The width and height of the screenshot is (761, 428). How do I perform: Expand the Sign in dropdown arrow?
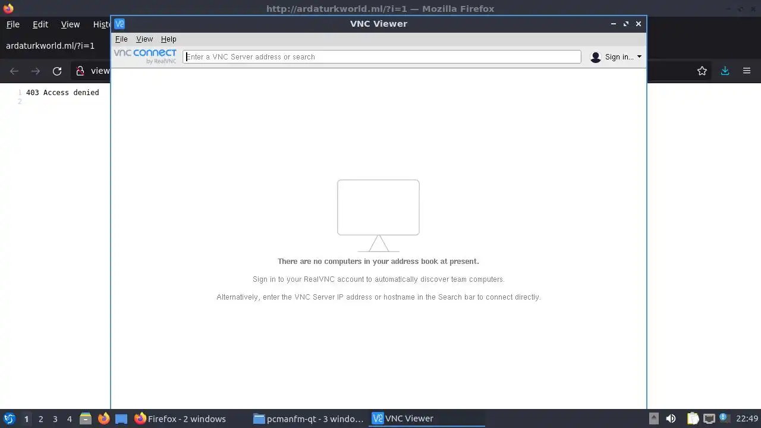click(x=639, y=57)
